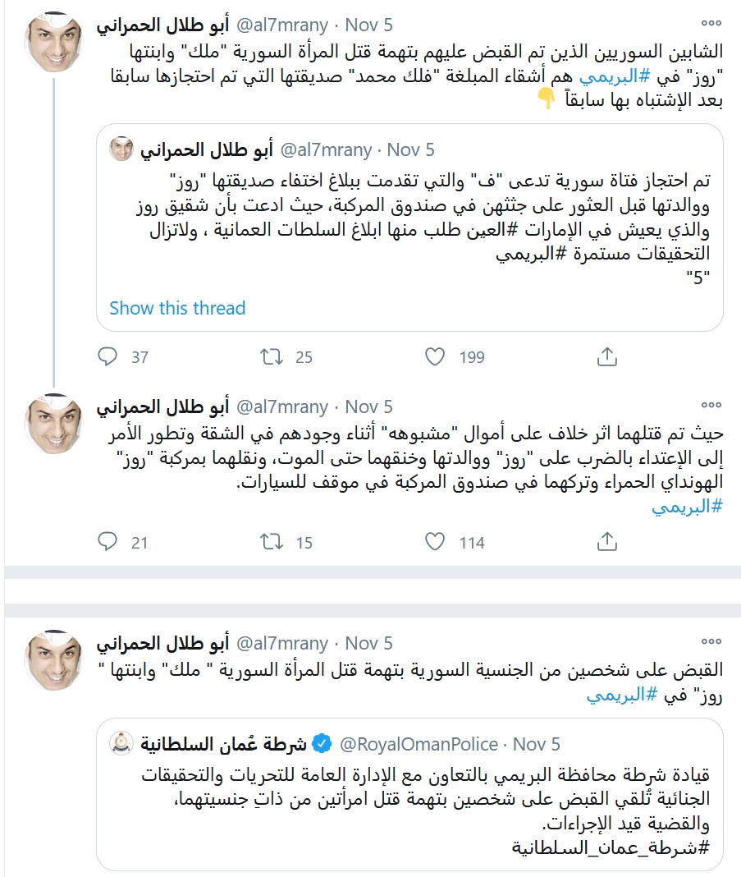Image resolution: width=741 pixels, height=877 pixels.
Task: Reply to the tweet with 21 replies
Action: tap(108, 542)
